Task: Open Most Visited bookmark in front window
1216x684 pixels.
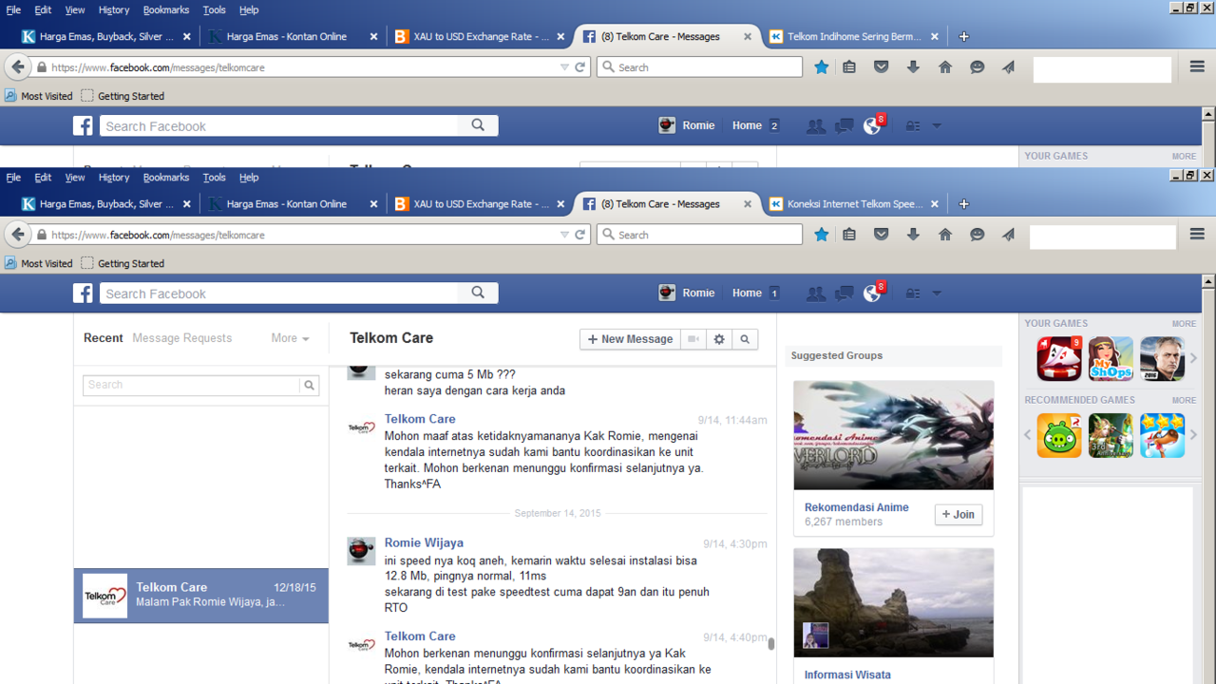Action: 39,264
